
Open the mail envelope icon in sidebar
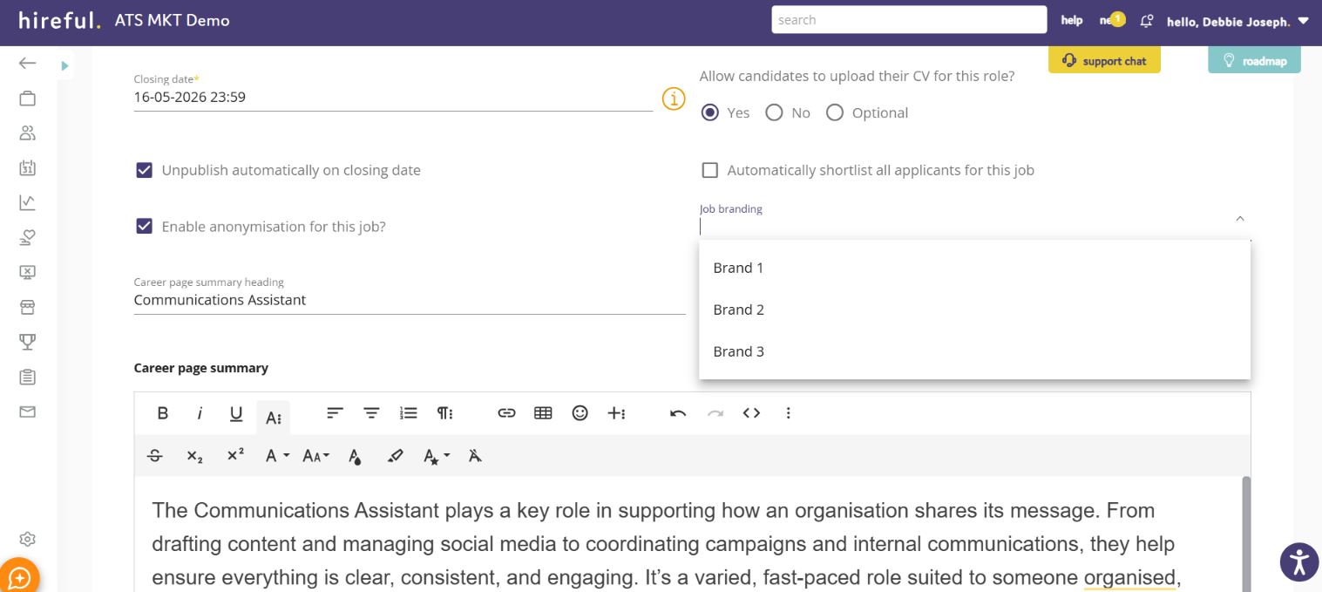(27, 412)
